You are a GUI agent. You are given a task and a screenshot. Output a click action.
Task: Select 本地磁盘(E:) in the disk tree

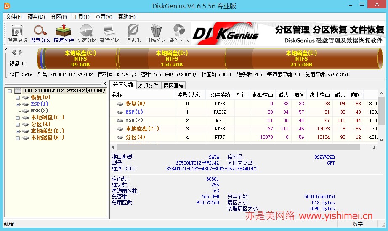tap(48, 138)
